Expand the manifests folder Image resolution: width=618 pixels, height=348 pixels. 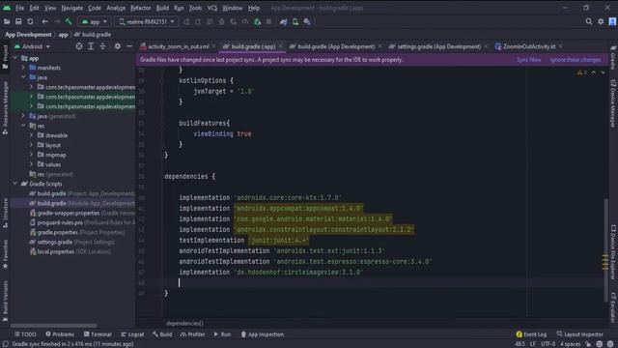[x=23, y=68]
